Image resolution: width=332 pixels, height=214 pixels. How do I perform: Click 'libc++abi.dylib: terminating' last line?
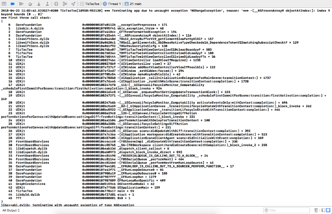click(68, 205)
